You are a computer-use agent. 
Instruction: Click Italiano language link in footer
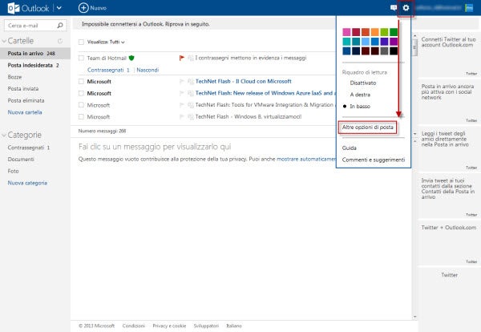234,326
